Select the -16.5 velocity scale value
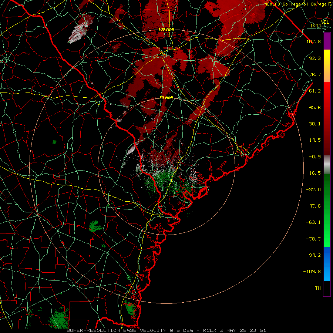The height and width of the screenshot is (333, 333). point(313,173)
